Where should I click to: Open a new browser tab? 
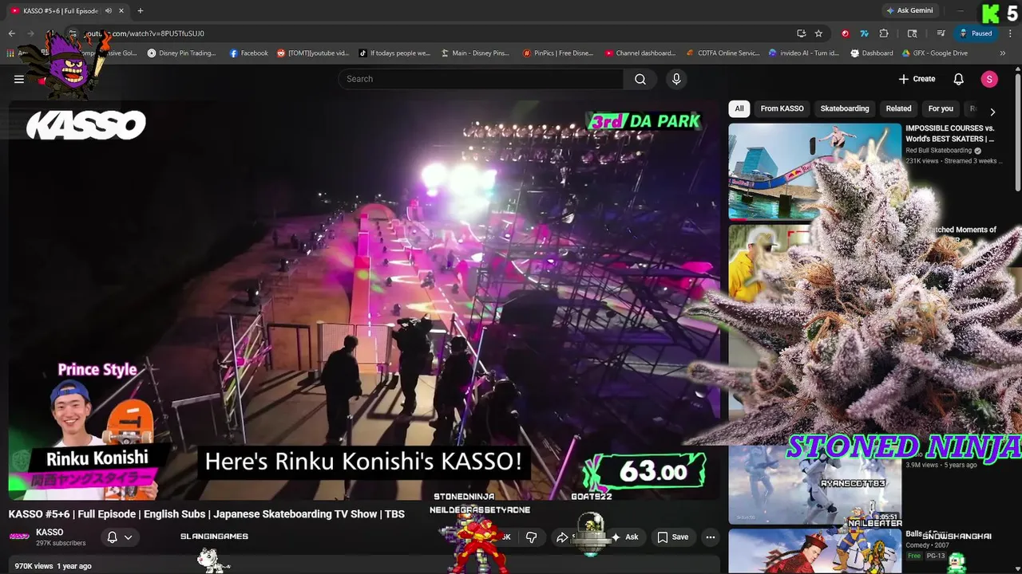140,11
